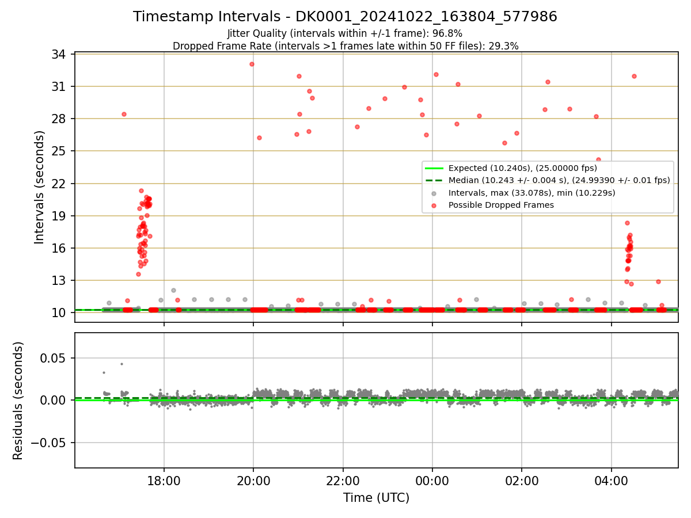Click the highest red point just before 20:00
Screen dimensions: 691x518
click(x=252, y=64)
